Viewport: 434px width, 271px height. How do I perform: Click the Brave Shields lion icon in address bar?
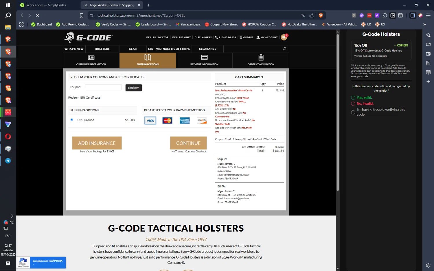[321, 15]
